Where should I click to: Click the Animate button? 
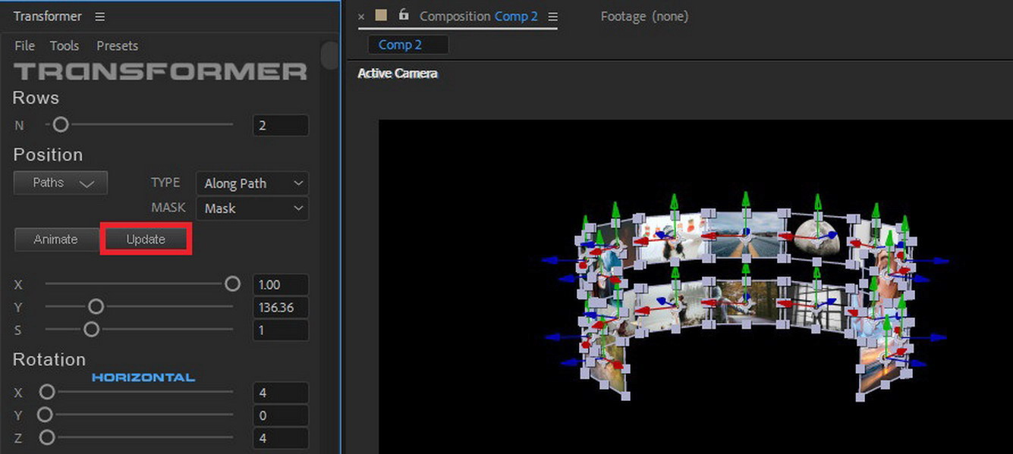click(x=55, y=240)
